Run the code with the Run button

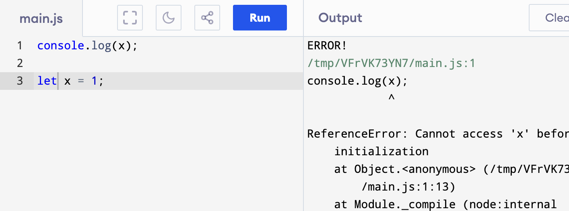260,18
